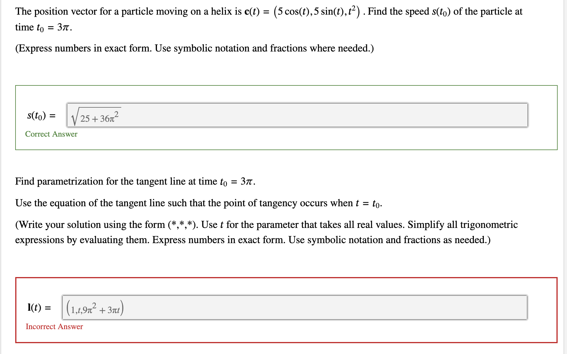Click inside the green answer box
Image resolution: width=567 pixels, height=354 pixels.
287,140
